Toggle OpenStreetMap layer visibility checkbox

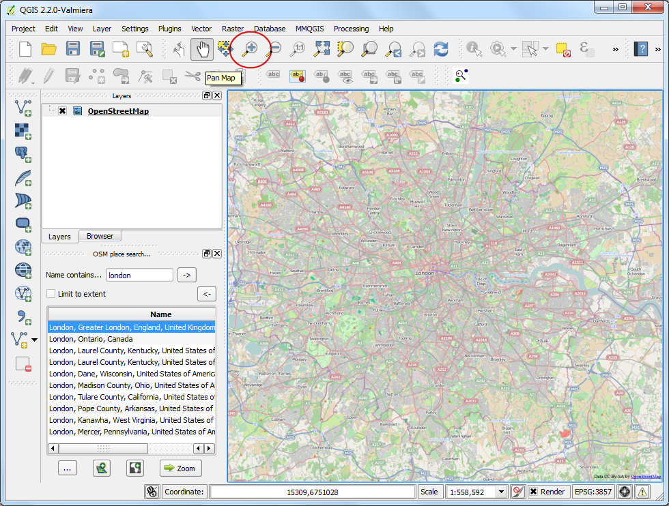click(x=62, y=111)
